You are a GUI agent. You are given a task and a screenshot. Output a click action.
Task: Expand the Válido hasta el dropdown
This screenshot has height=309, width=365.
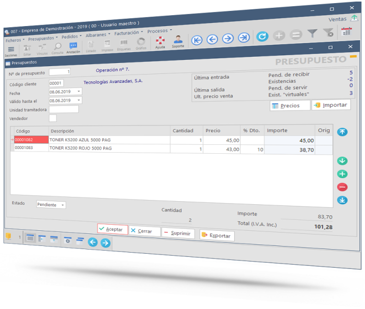tap(79, 100)
